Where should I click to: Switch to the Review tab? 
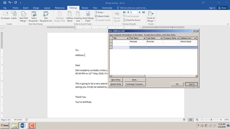coord(85,8)
